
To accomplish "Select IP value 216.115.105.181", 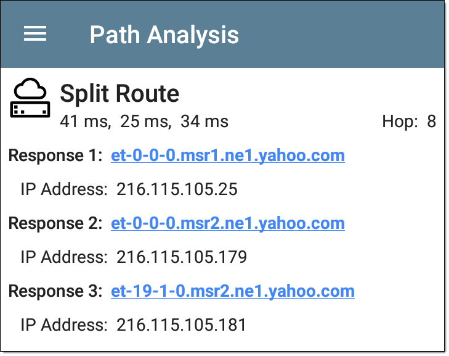I will pos(181,325).
